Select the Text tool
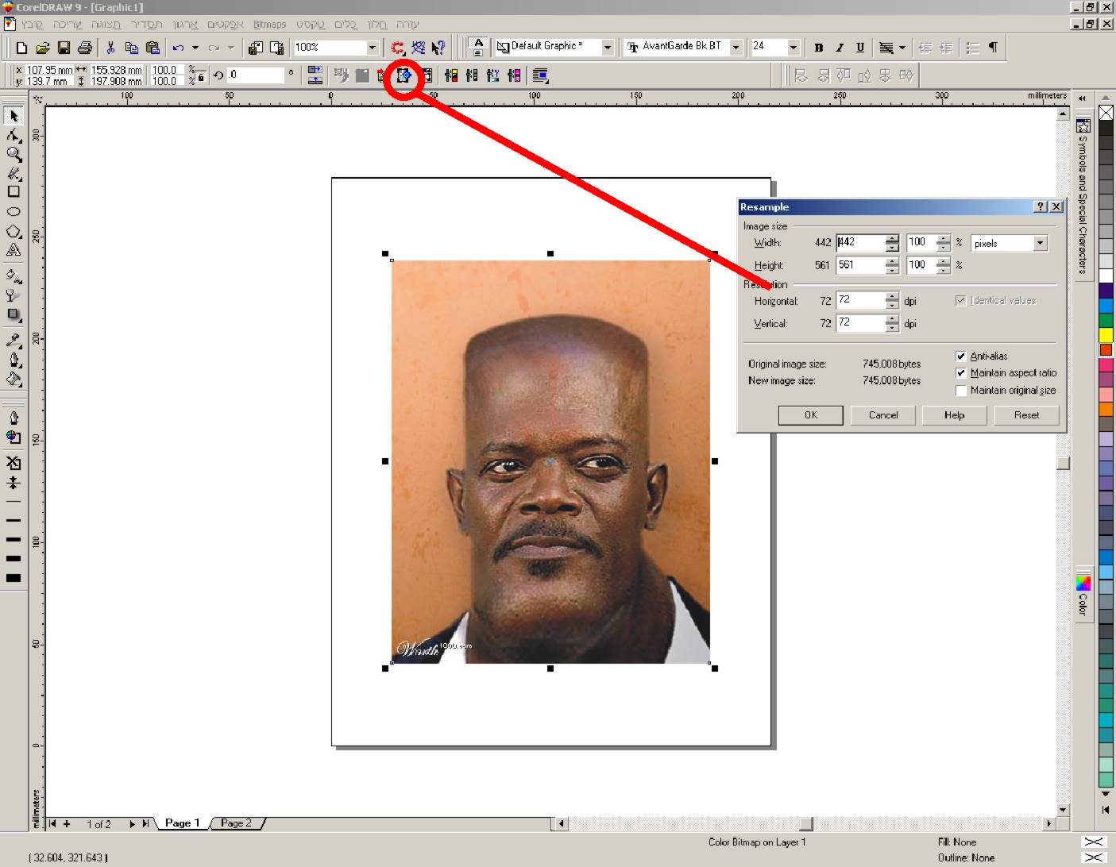The image size is (1116, 867). coord(14,250)
